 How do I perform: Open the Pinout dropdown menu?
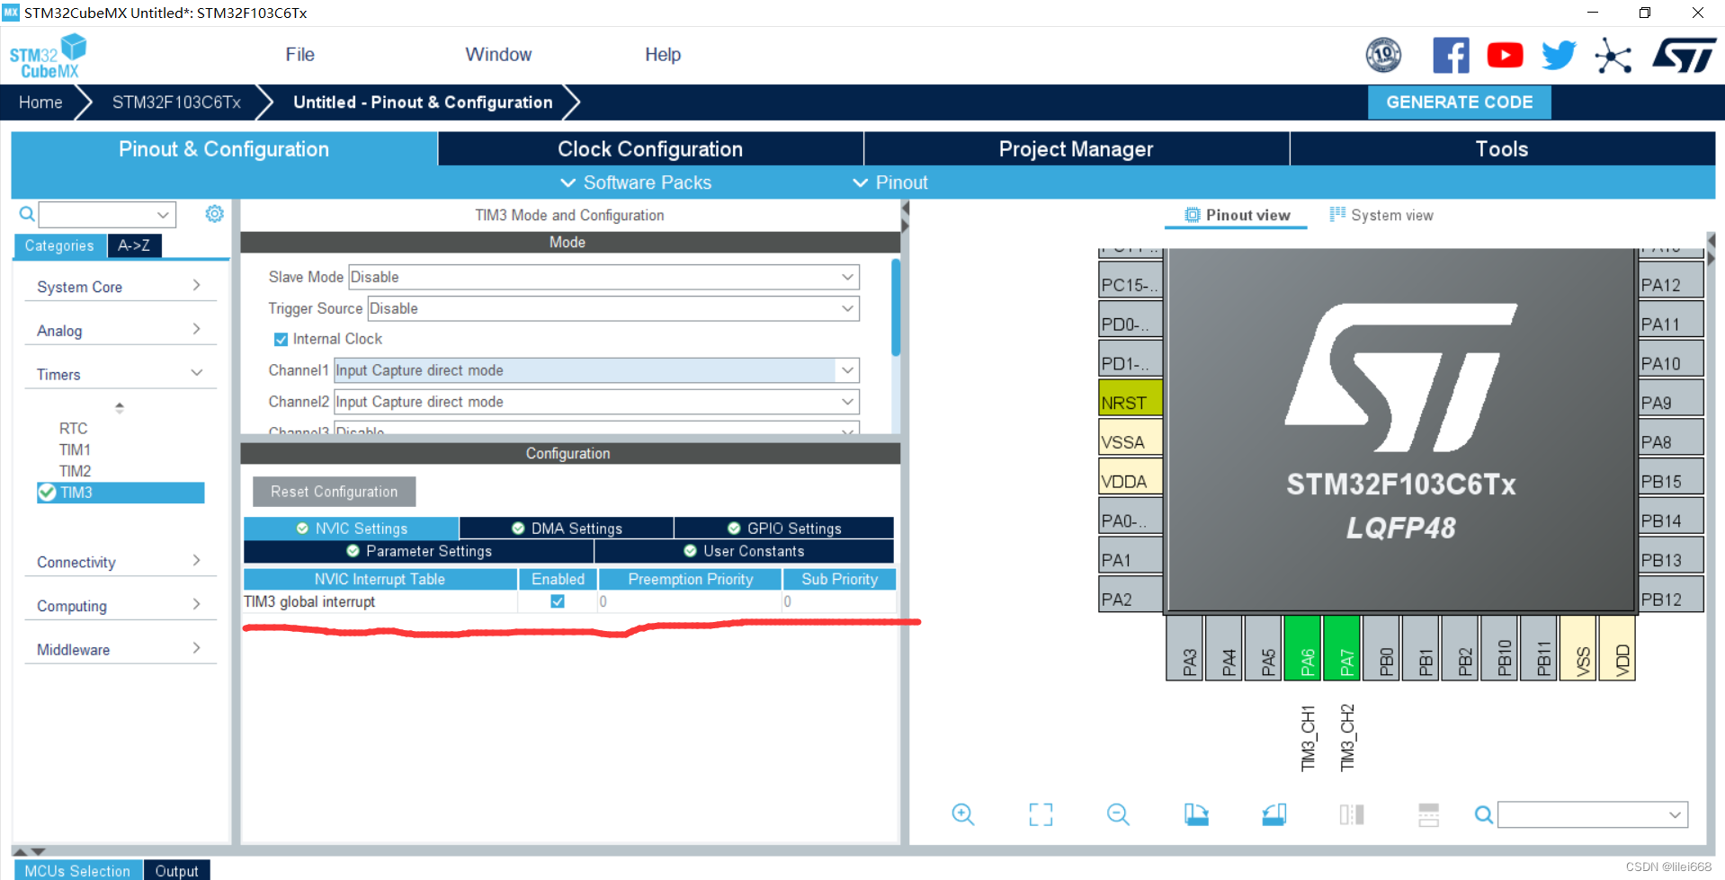click(889, 182)
